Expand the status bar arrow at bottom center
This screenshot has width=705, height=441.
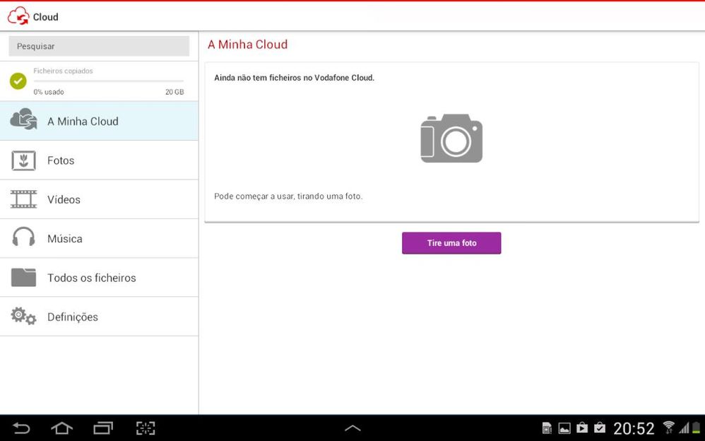[x=352, y=428]
